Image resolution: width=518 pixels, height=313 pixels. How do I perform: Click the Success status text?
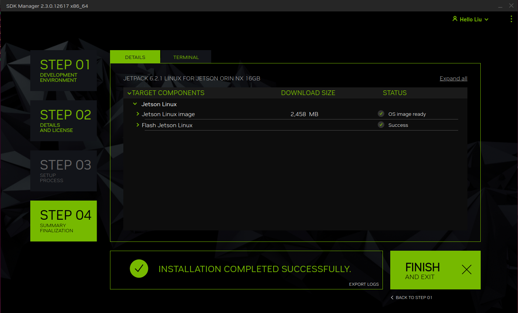pyautogui.click(x=398, y=125)
